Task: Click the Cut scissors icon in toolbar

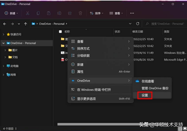Action: point(27,13)
